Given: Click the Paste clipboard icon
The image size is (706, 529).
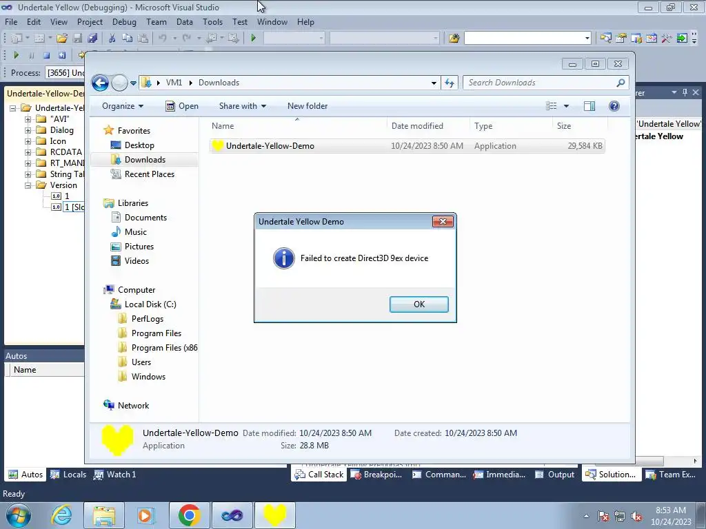Looking at the screenshot, I should click(143, 39).
